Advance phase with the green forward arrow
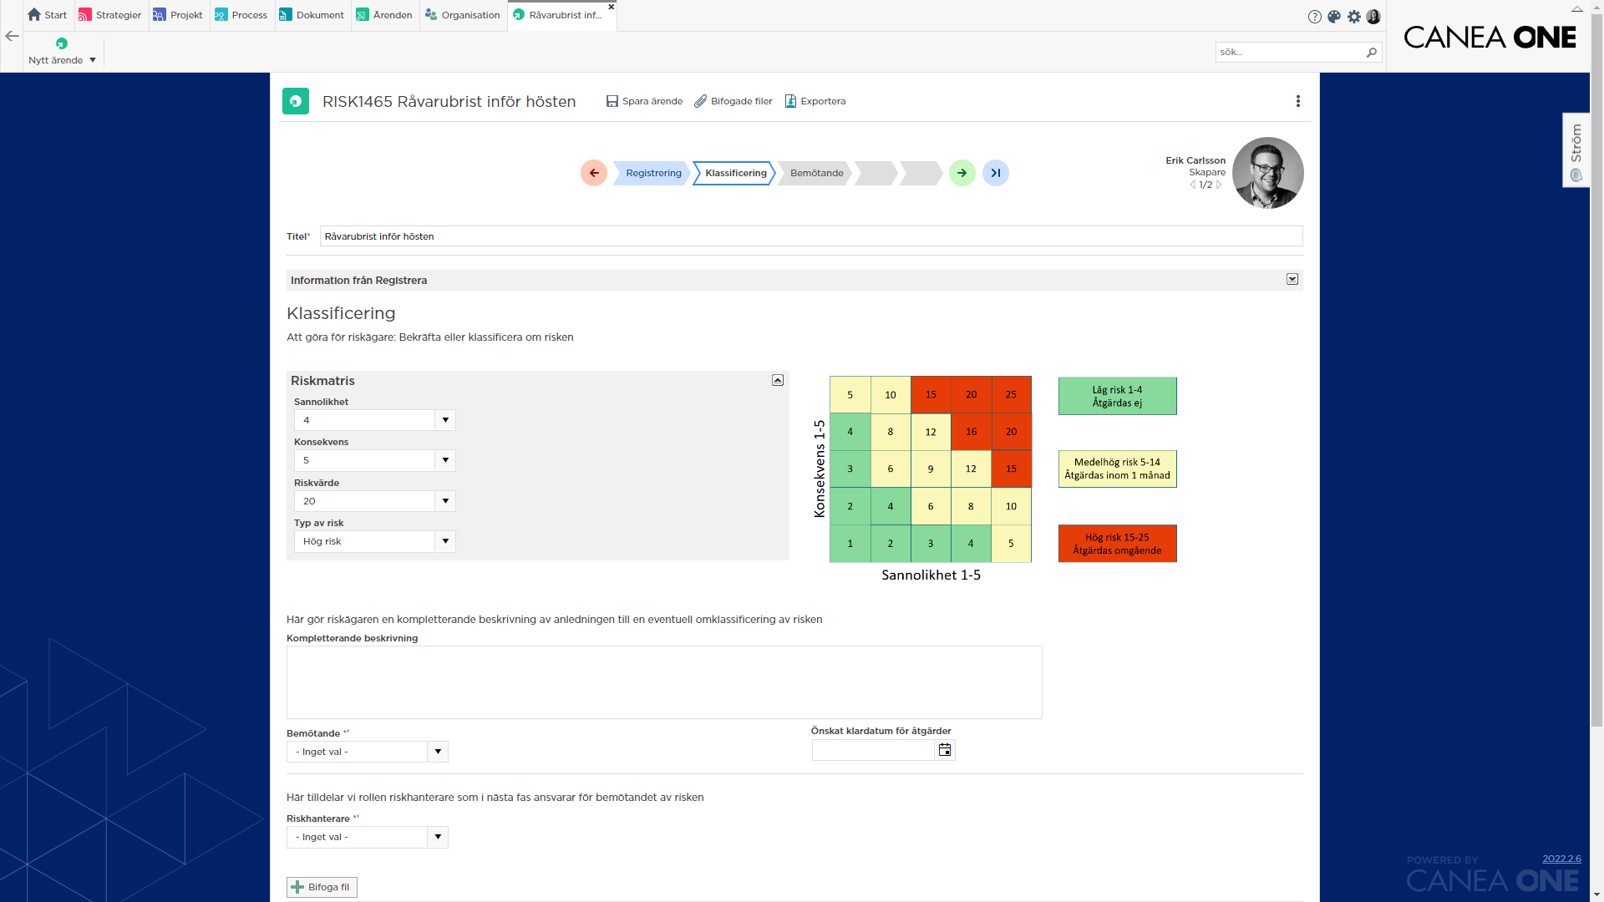This screenshot has height=902, width=1604. click(x=962, y=173)
